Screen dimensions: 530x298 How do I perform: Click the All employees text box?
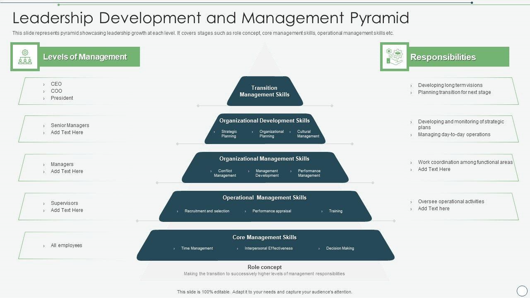point(66,245)
